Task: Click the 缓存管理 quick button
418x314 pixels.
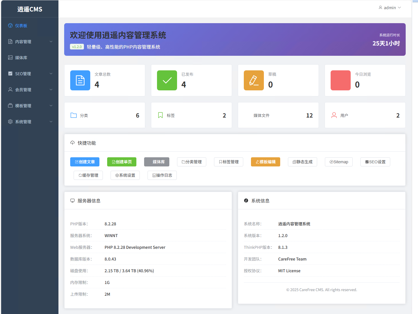Action: pos(88,175)
